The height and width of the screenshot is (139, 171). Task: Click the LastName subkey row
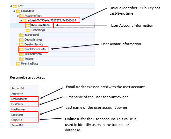pos(24,115)
